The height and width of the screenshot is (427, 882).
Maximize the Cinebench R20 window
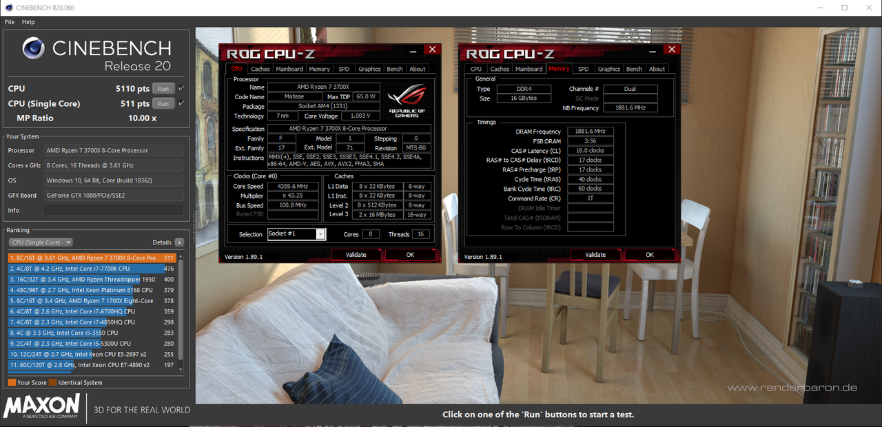(845, 8)
